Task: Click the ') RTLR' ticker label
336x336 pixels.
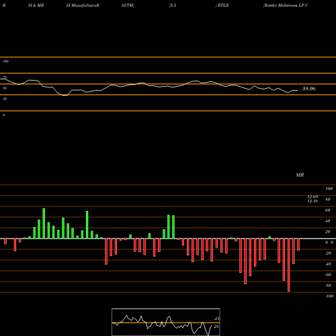Action: pos(222,5)
